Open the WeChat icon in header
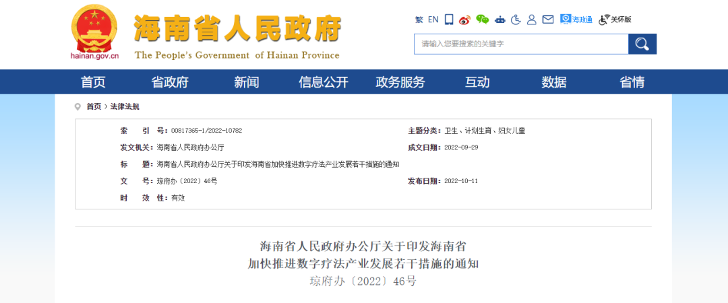 (482, 20)
